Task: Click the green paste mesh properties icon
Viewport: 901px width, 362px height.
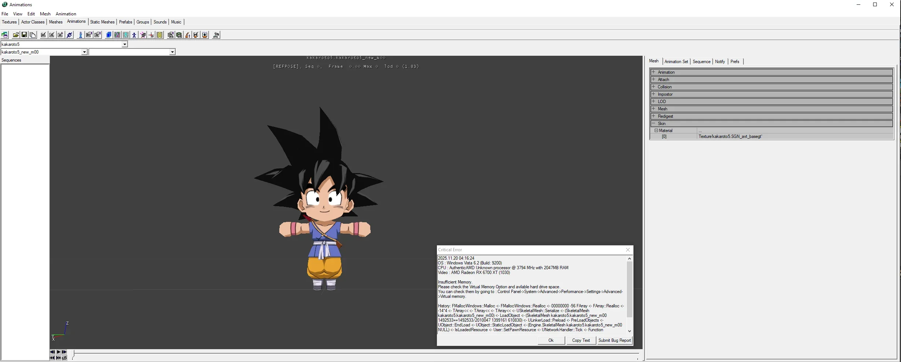Action: point(179,35)
